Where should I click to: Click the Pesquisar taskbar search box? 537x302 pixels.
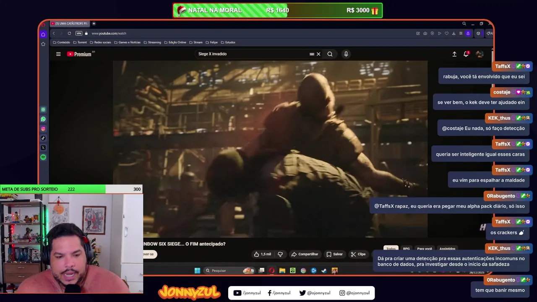[230, 271]
